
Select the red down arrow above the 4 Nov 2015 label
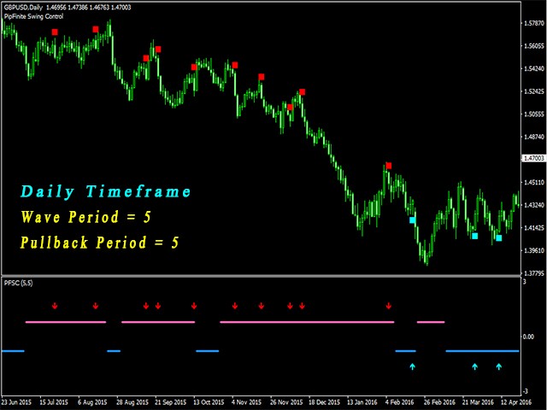[235, 306]
